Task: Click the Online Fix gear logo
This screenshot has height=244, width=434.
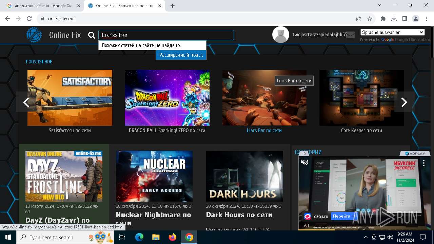Action: (34, 35)
